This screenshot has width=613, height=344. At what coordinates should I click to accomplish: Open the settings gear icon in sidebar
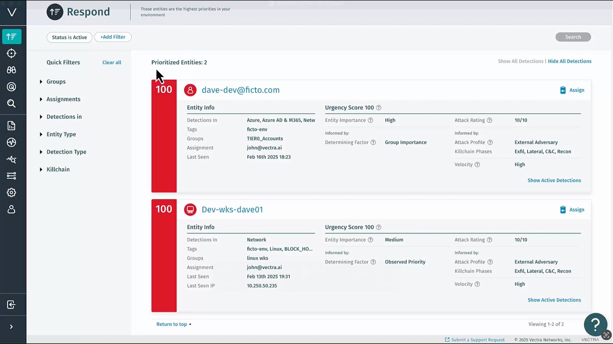coord(11,193)
